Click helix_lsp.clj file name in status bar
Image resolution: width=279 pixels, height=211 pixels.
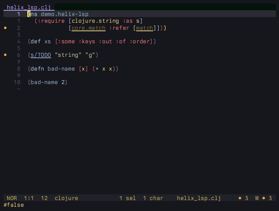[x=199, y=198]
